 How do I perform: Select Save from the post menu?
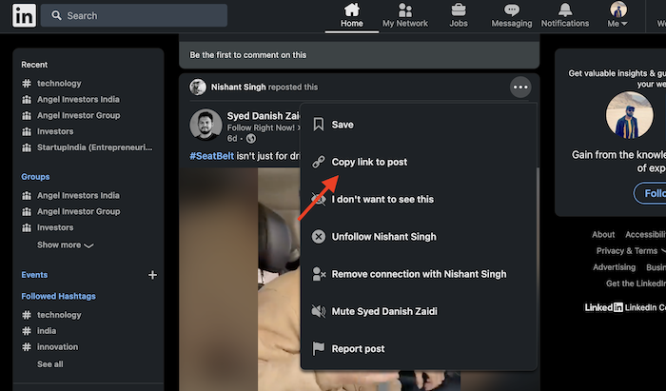[x=343, y=125]
